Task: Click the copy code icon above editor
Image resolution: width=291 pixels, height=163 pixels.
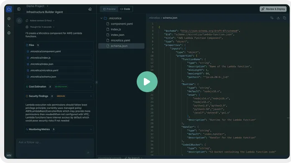Action: point(284,18)
